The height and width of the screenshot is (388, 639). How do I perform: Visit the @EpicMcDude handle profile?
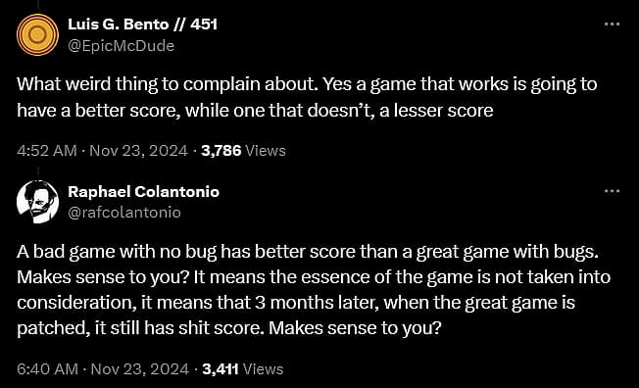tap(121, 46)
